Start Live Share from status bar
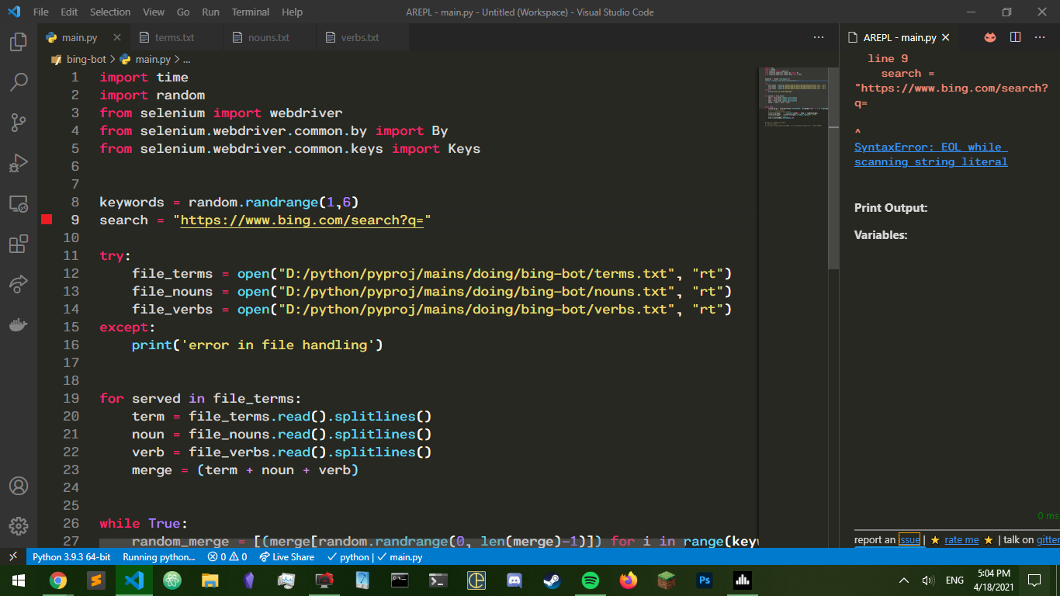This screenshot has height=596, width=1060. click(286, 556)
